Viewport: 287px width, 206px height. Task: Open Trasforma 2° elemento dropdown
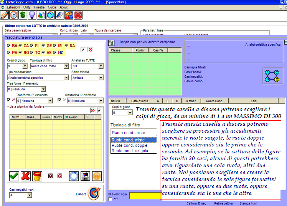(50, 101)
